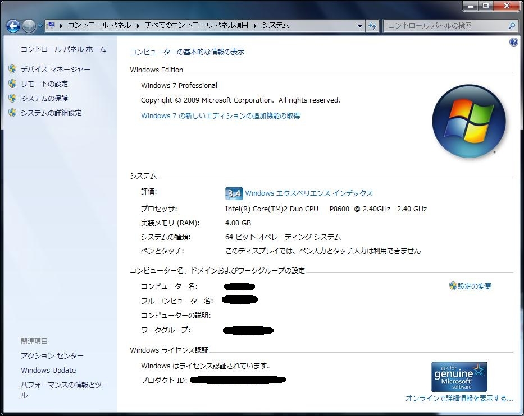Image resolution: width=524 pixels, height=416 pixels.
Task: Select すべてのコントロール パネル項目 breadcrumb
Action: (x=197, y=25)
